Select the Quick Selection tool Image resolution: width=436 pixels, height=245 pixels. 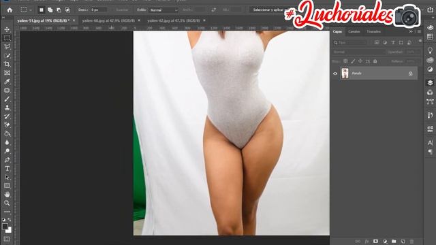(x=7, y=55)
